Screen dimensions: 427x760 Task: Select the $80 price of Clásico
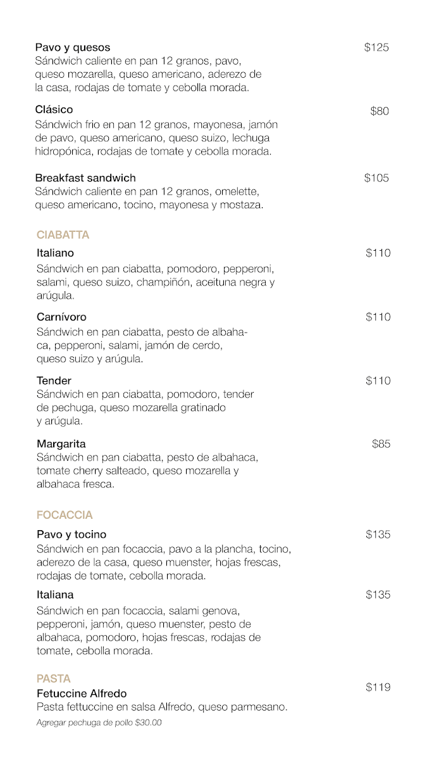click(380, 111)
